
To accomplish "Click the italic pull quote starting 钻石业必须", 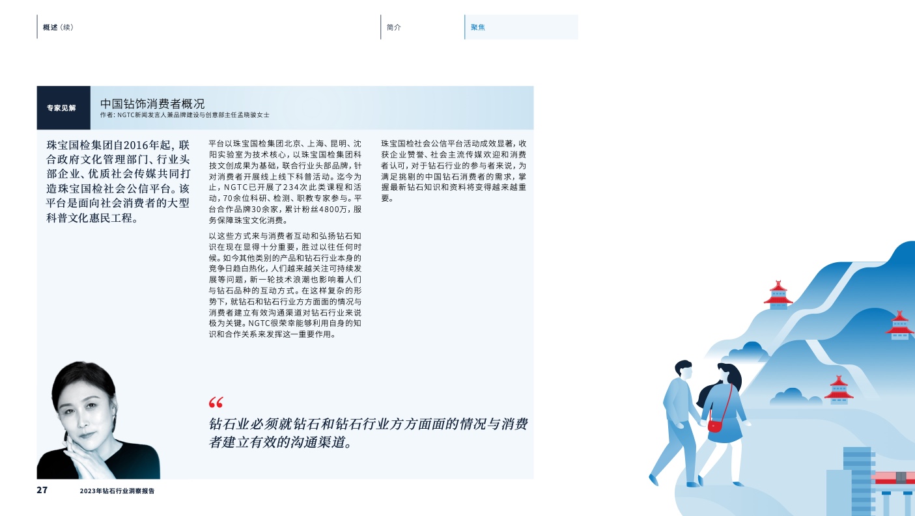I will click(368, 433).
